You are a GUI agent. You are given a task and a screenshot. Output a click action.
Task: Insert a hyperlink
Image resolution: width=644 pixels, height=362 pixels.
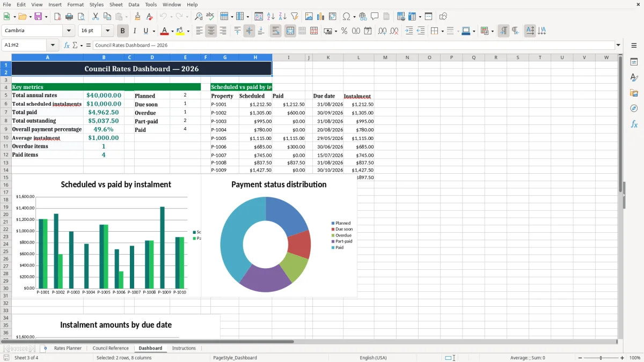tap(363, 17)
